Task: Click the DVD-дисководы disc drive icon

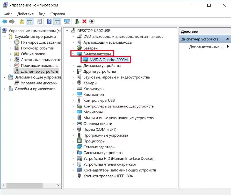Action: click(x=79, y=36)
